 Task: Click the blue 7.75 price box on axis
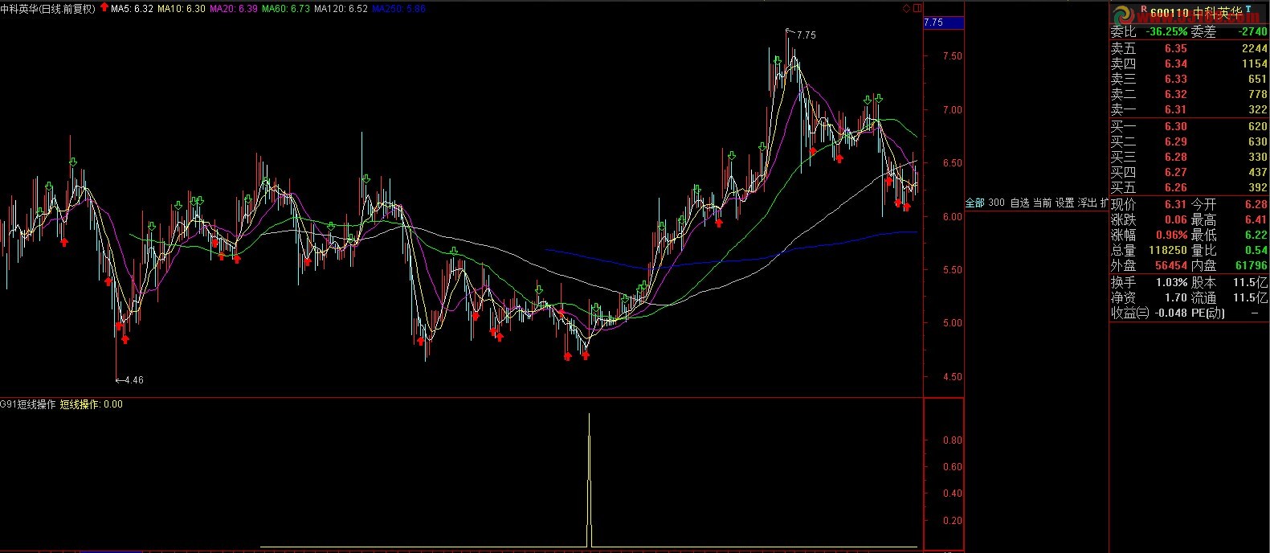(x=944, y=23)
